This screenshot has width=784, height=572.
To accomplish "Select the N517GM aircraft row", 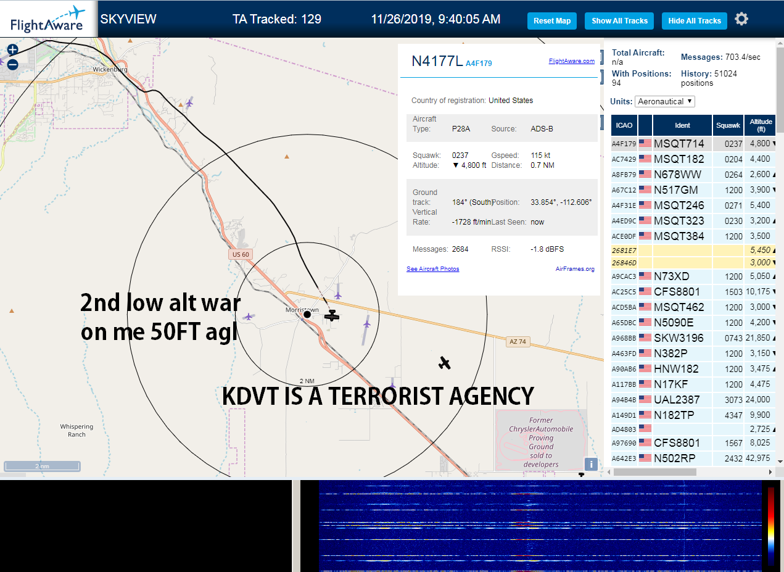I will click(693, 190).
